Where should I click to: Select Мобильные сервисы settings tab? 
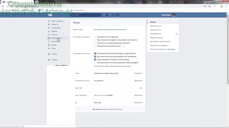click(163, 46)
